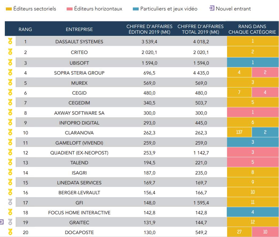Select Cegedim's total revenue 503,7
The width and height of the screenshot is (279, 237).
201,103
